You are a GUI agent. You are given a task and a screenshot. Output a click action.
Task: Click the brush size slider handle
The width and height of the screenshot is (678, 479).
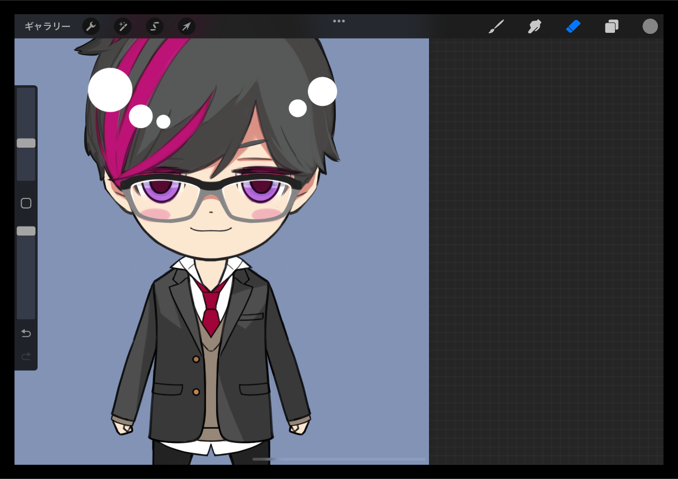(26, 143)
